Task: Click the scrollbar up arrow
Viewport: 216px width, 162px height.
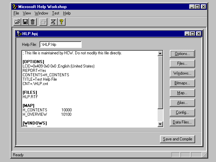Action: [160, 53]
